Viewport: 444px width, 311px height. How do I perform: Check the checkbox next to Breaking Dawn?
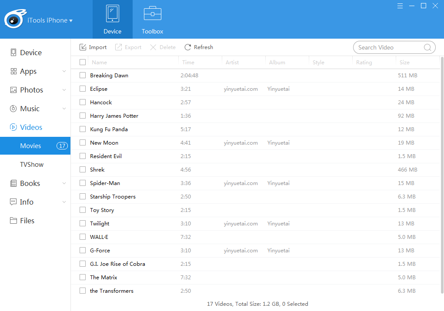tap(82, 75)
